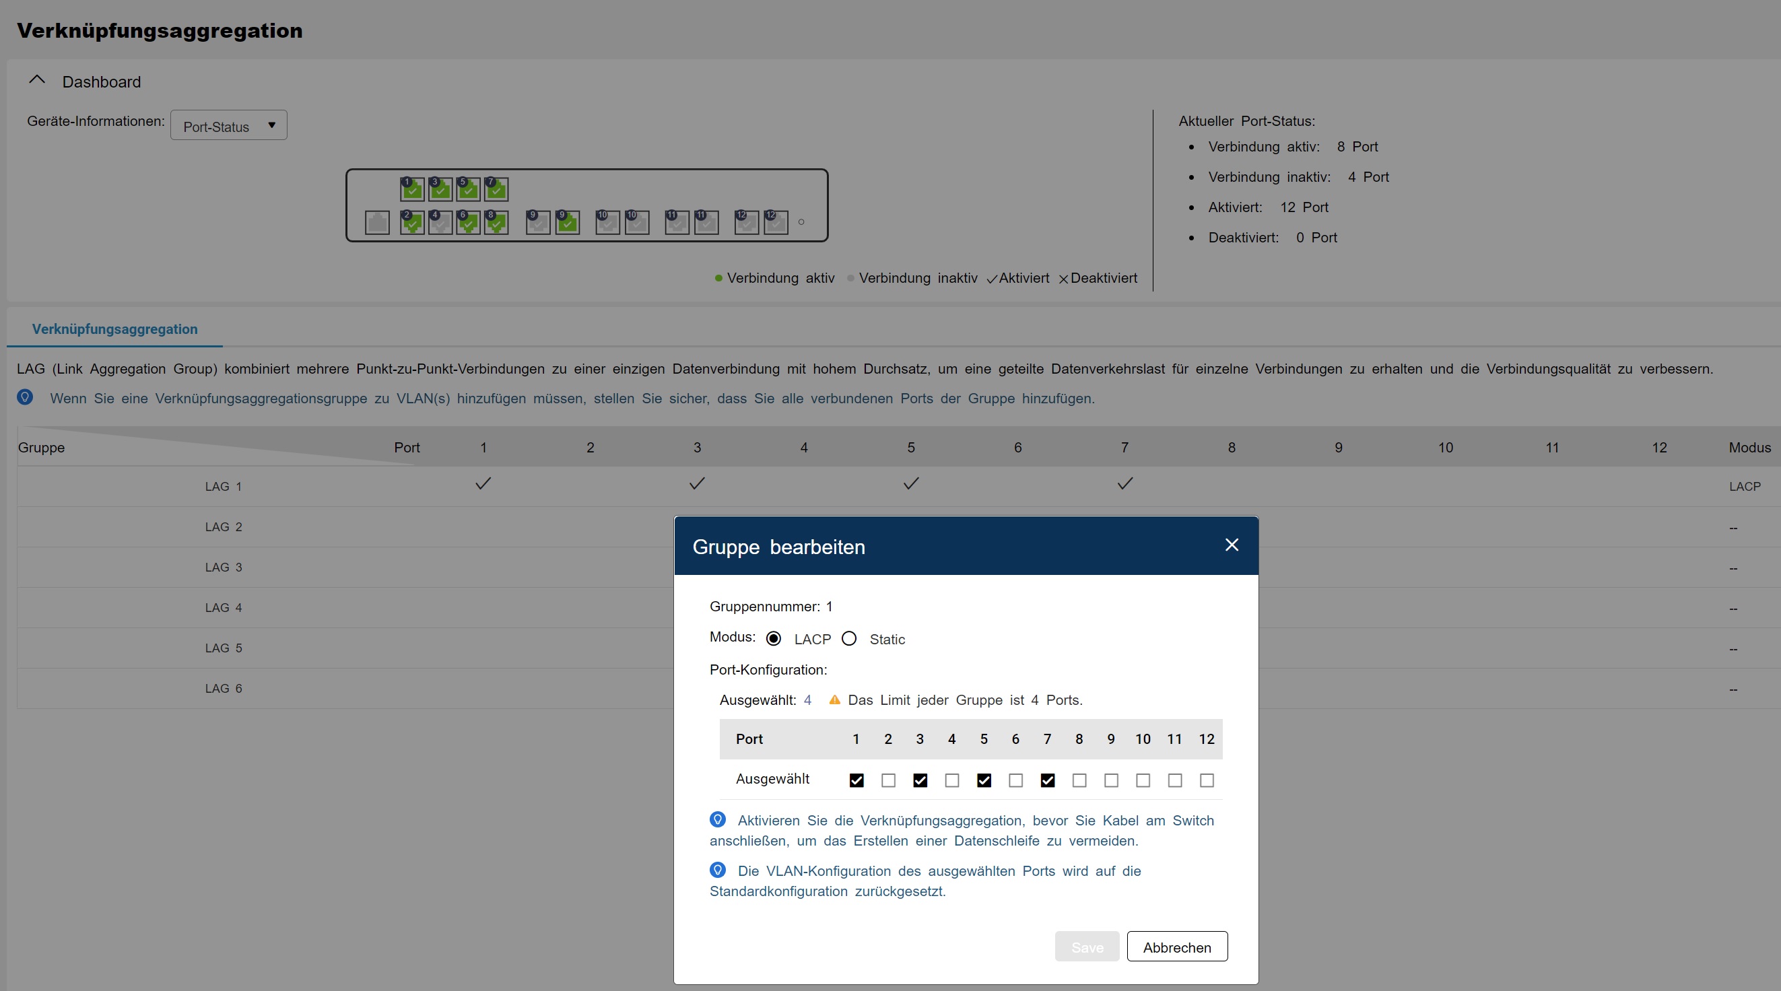Click port 1 icon on switch diagram
This screenshot has height=991, width=1781.
pyautogui.click(x=412, y=189)
